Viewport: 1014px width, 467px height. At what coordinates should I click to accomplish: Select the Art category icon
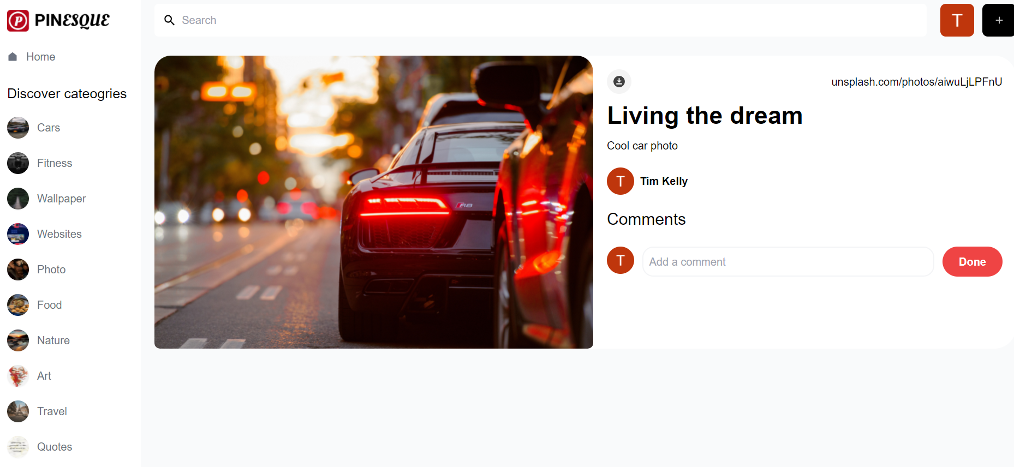[x=18, y=376]
